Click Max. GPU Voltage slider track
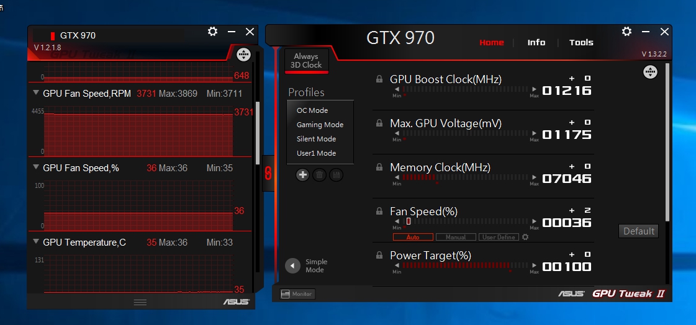The image size is (696, 325). (x=466, y=133)
